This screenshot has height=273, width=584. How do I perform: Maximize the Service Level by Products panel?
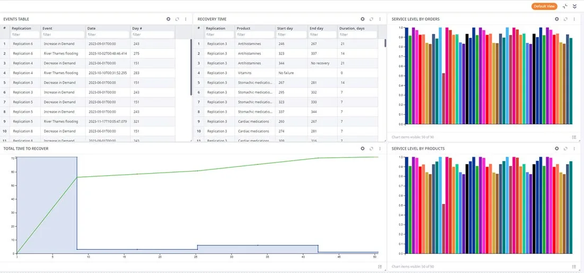click(565, 148)
